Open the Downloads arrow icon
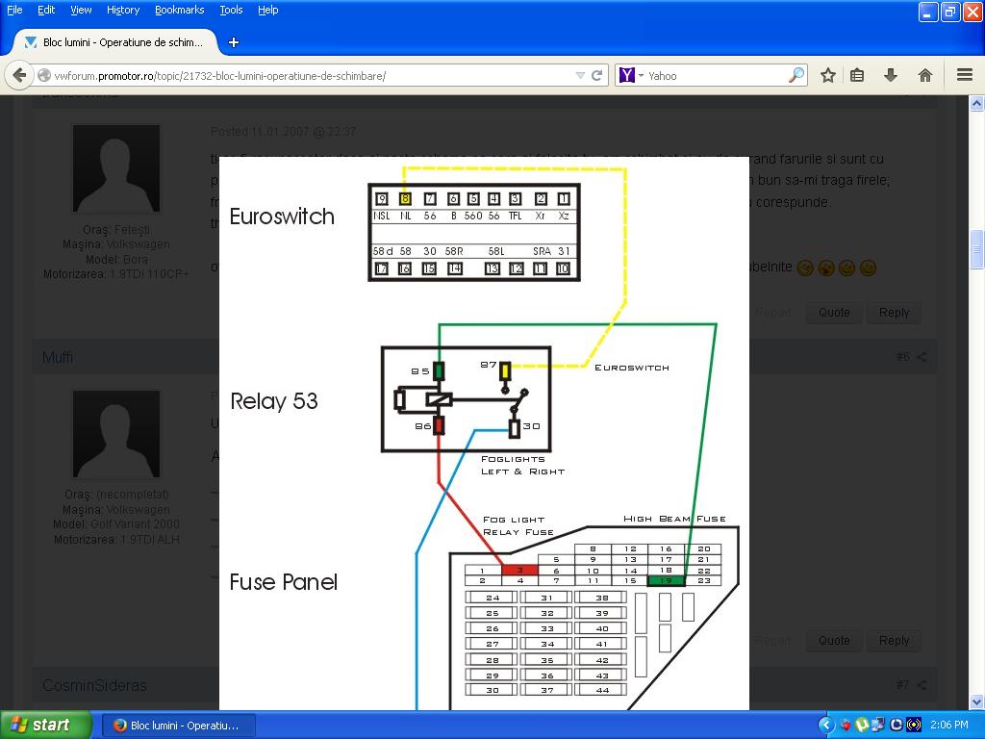985x739 pixels. tap(890, 75)
